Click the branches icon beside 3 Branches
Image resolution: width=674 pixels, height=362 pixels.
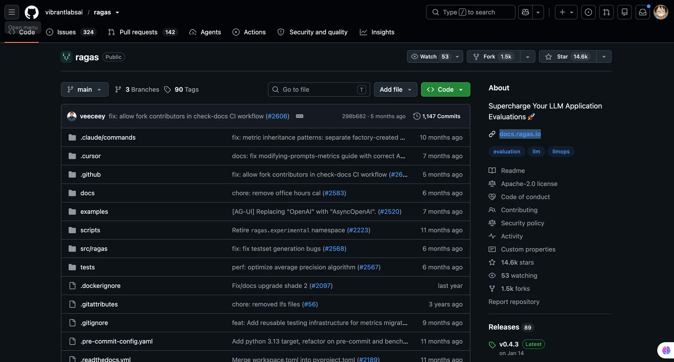118,90
